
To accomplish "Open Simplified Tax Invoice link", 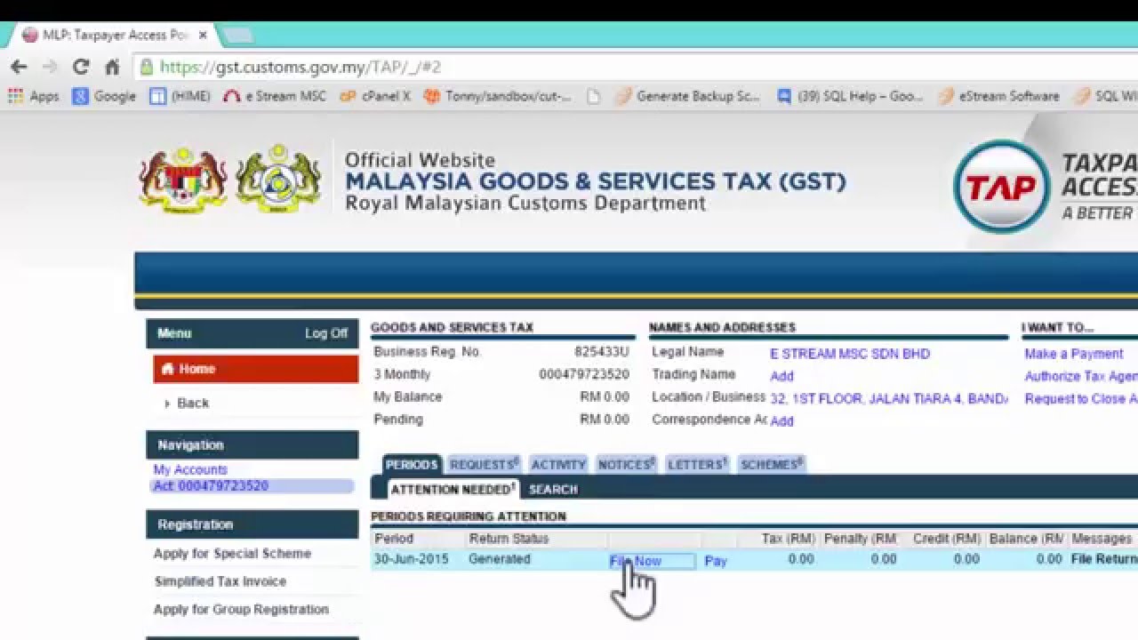I will tap(220, 581).
